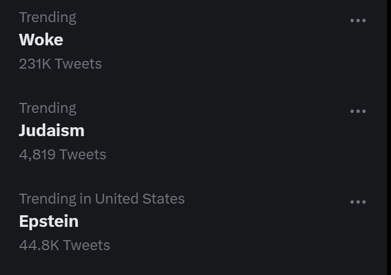Open more options for Woke trend
Viewport: 391px width, 275px height.
point(358,20)
